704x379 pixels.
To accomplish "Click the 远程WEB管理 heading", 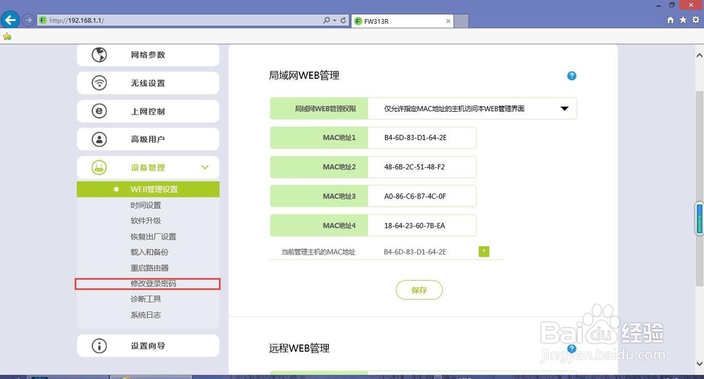I will (299, 348).
